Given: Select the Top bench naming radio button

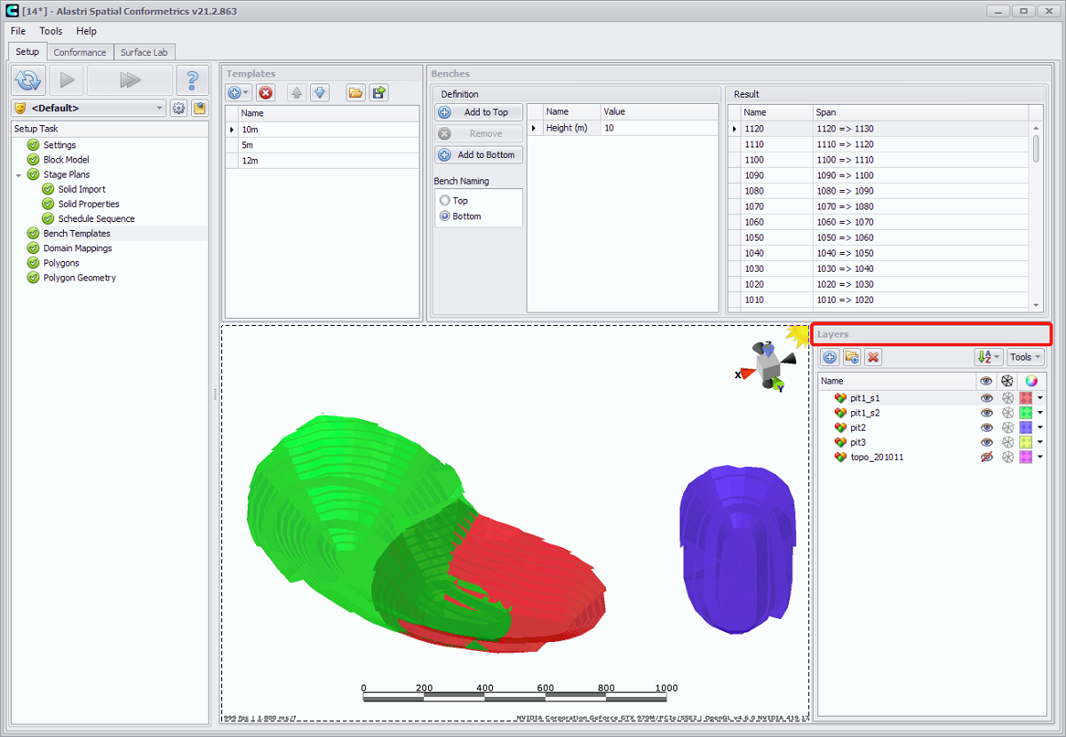Looking at the screenshot, I should (445, 201).
